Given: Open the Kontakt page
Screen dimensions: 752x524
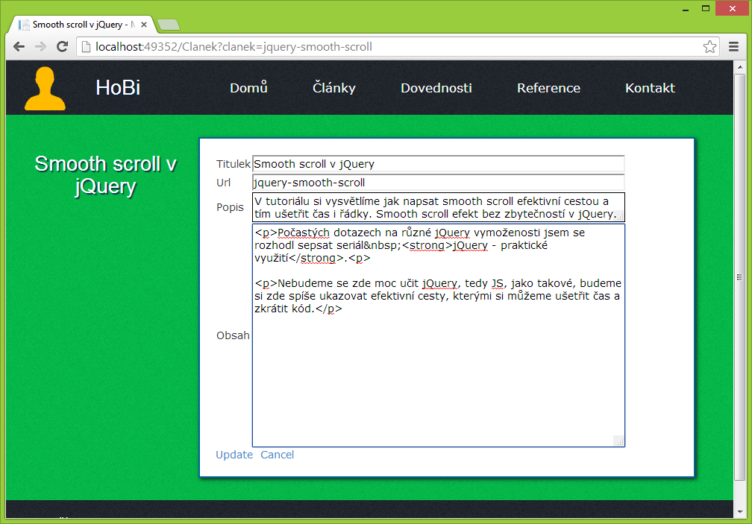Looking at the screenshot, I should tap(650, 87).
